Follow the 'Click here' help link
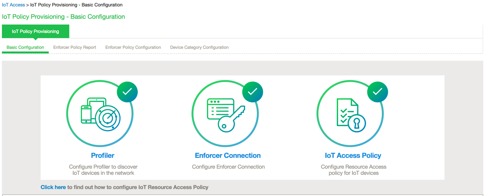 (x=53, y=187)
